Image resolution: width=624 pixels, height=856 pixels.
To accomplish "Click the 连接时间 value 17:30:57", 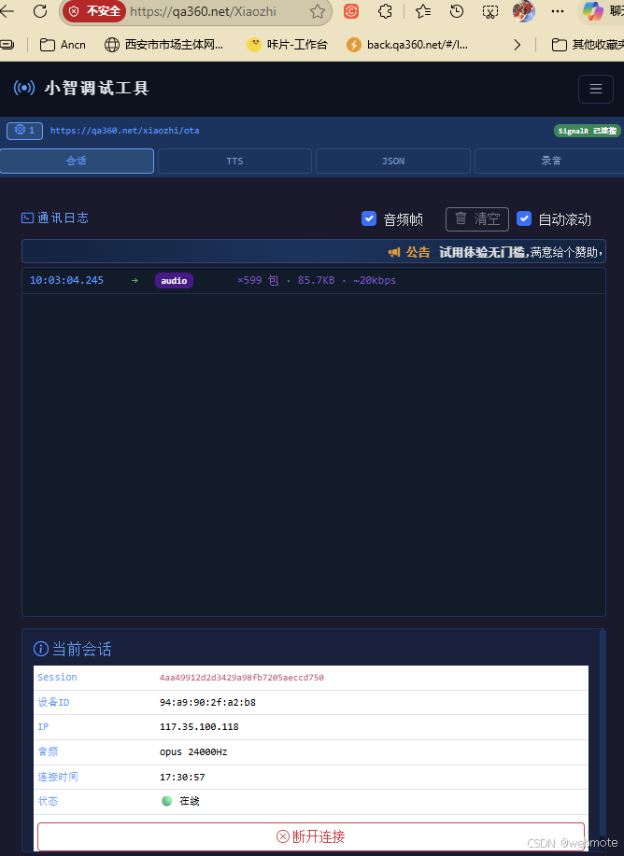I will coord(182,777).
